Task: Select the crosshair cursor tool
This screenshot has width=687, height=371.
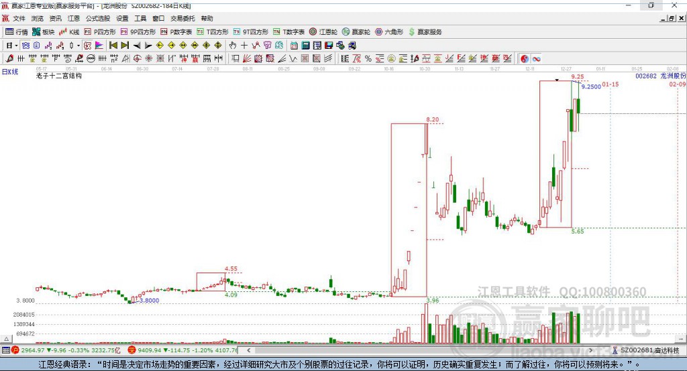Action: pos(244,46)
